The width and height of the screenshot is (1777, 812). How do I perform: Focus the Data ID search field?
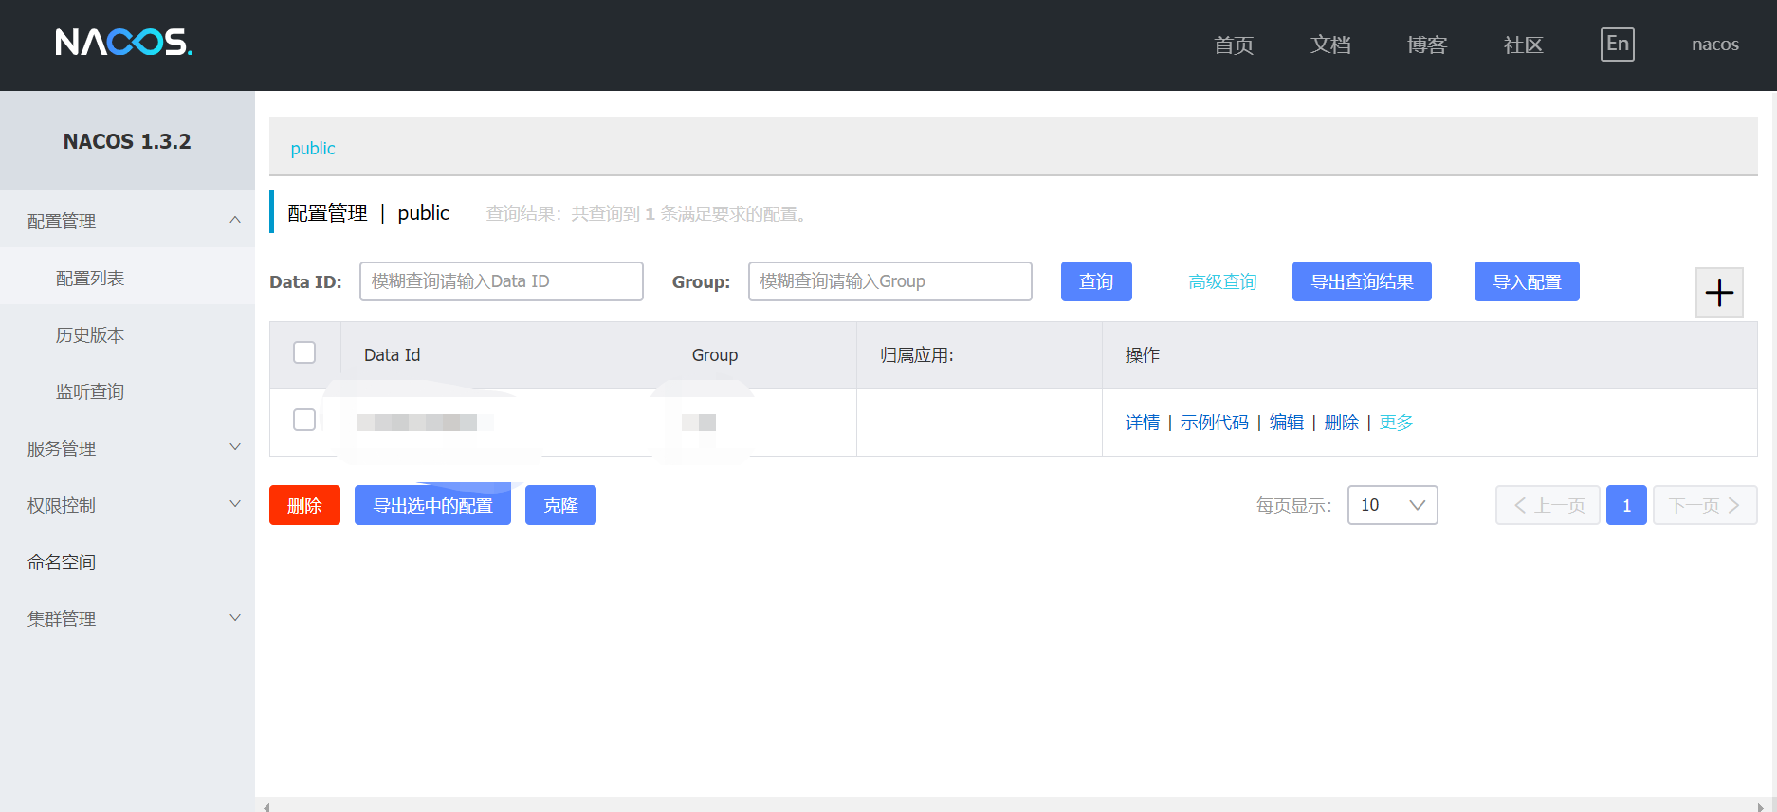coord(502,281)
